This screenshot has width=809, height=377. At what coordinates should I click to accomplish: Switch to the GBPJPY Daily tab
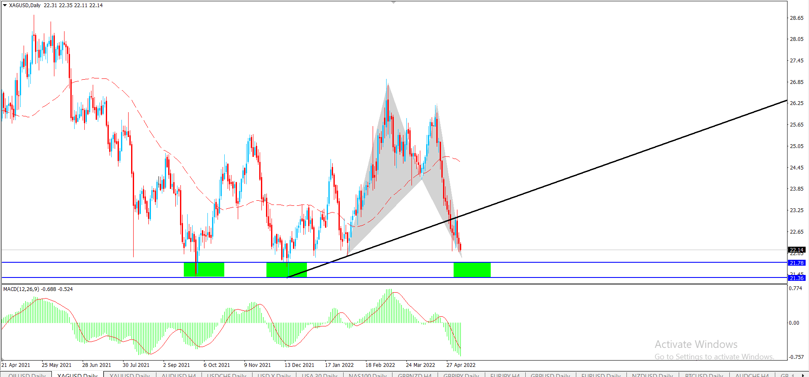click(461, 375)
